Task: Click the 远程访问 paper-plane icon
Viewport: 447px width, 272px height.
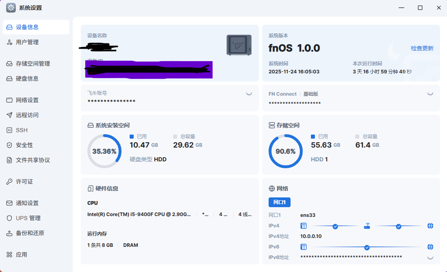Action: coord(9,115)
